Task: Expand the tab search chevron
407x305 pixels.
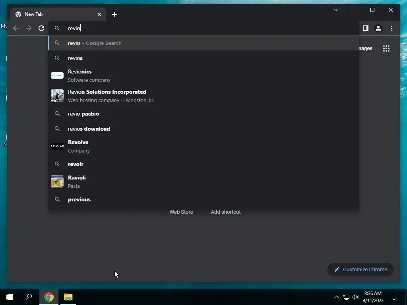Action: pyautogui.click(x=335, y=10)
